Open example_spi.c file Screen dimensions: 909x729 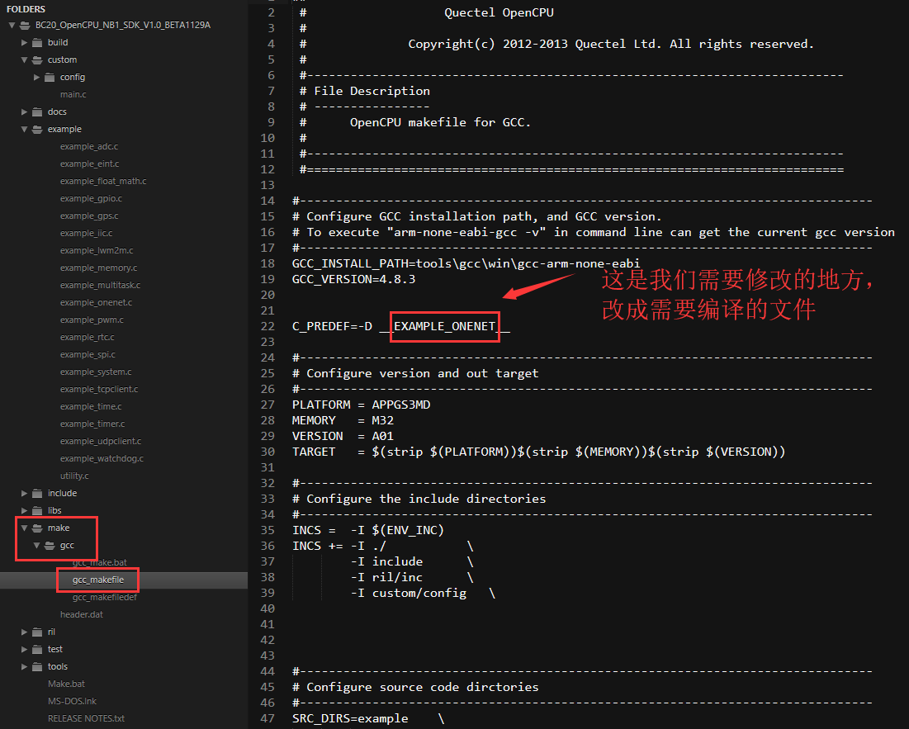(88, 355)
